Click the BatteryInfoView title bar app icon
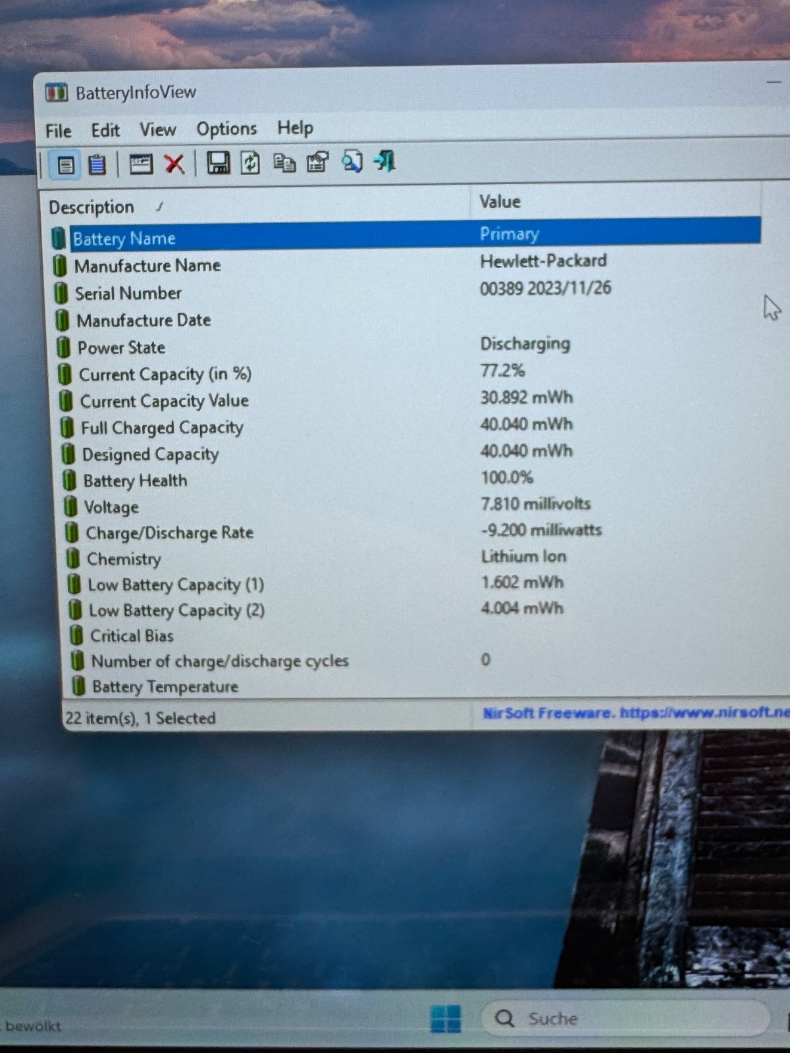 57,93
